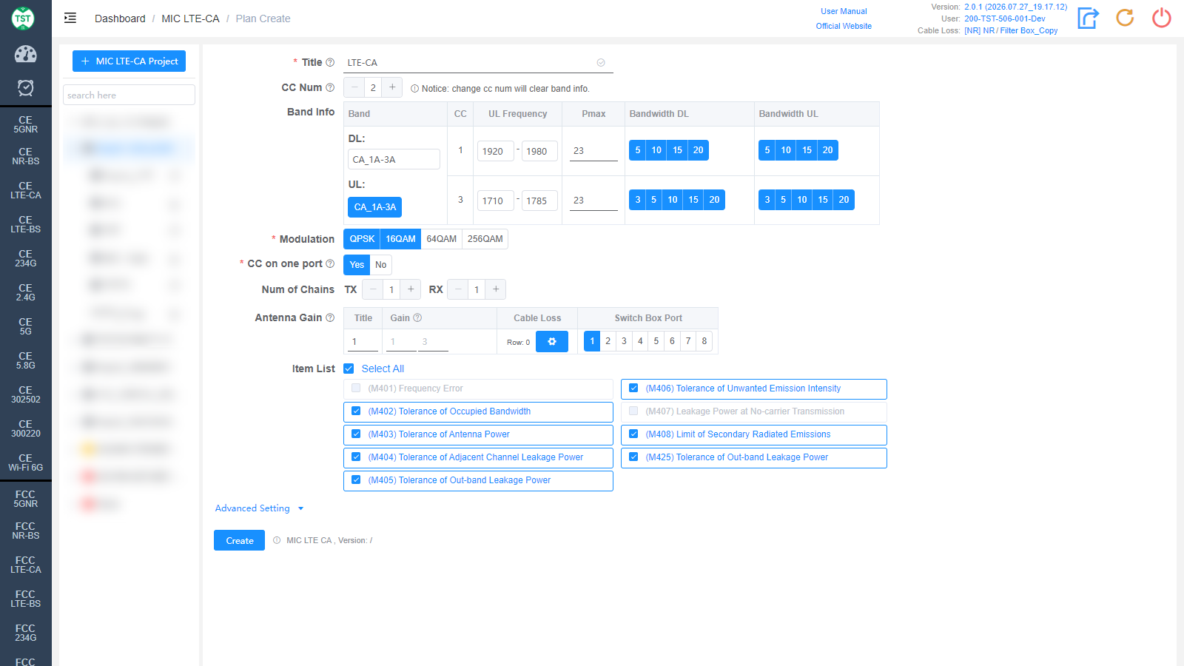Open cable loss settings gear button
This screenshot has height=666, width=1184.
point(551,342)
